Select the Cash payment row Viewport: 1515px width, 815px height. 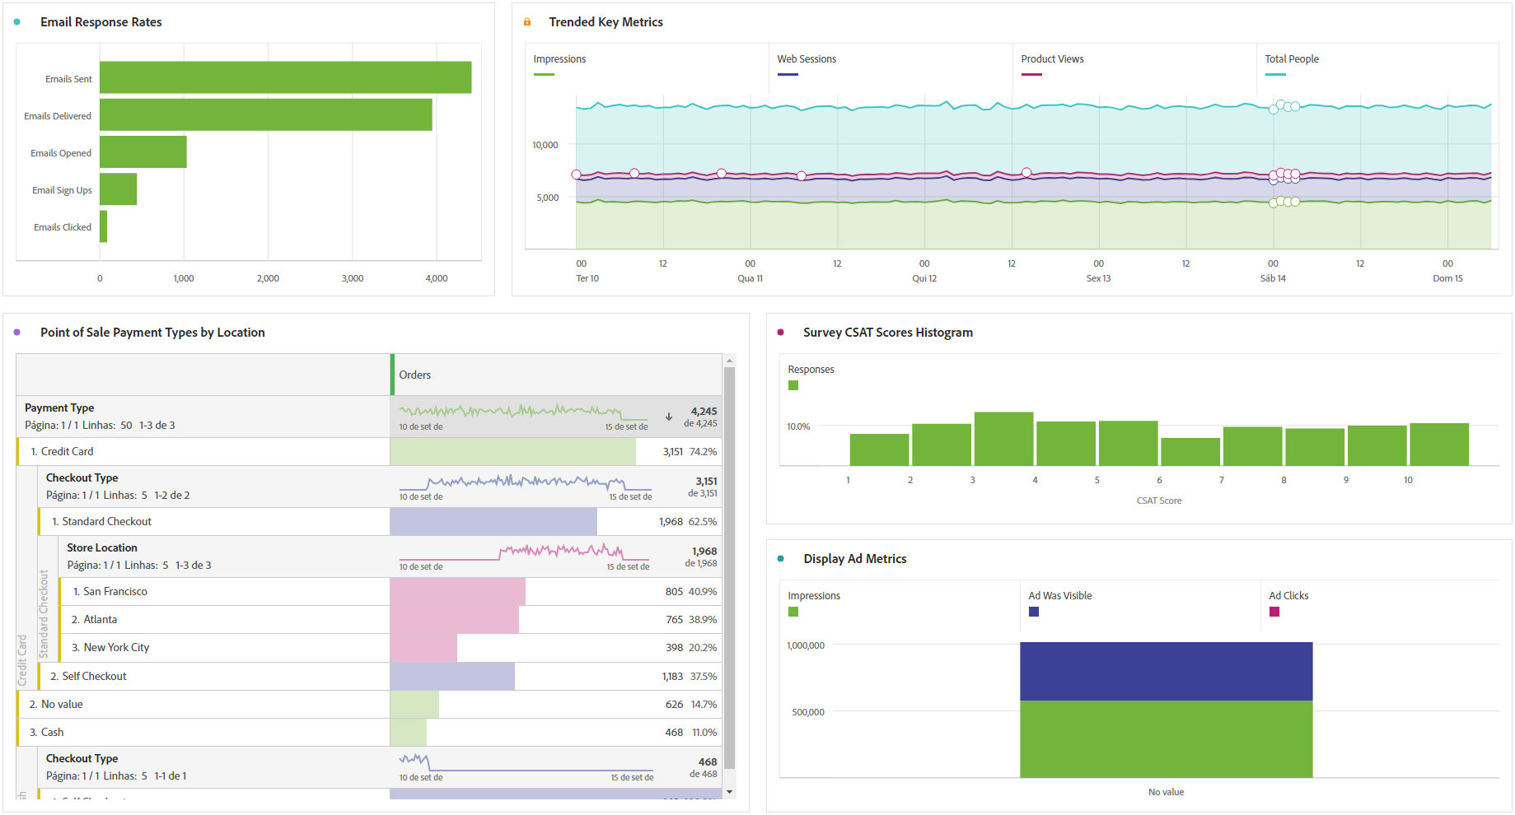pos(369,732)
